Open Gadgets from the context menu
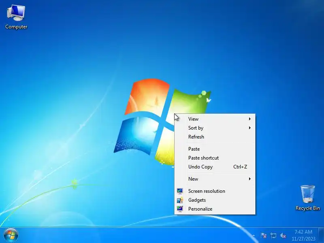This screenshot has height=243, width=324. pyautogui.click(x=215, y=200)
